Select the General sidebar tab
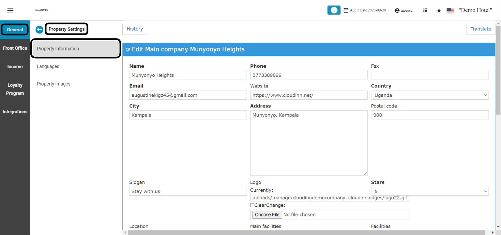501x235 pixels. coord(15,30)
